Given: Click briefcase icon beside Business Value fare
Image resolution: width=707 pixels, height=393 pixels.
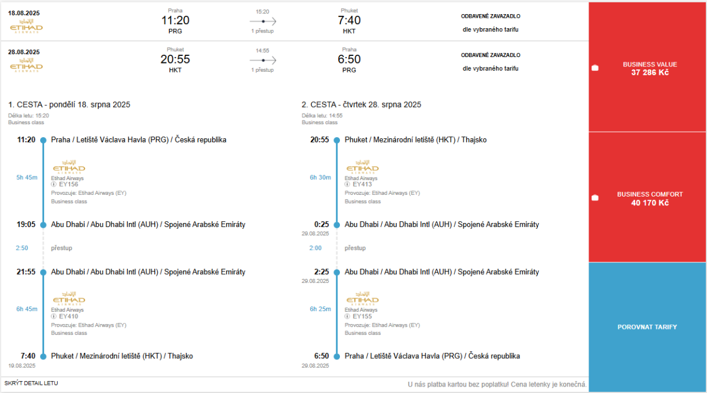Looking at the screenshot, I should [595, 68].
